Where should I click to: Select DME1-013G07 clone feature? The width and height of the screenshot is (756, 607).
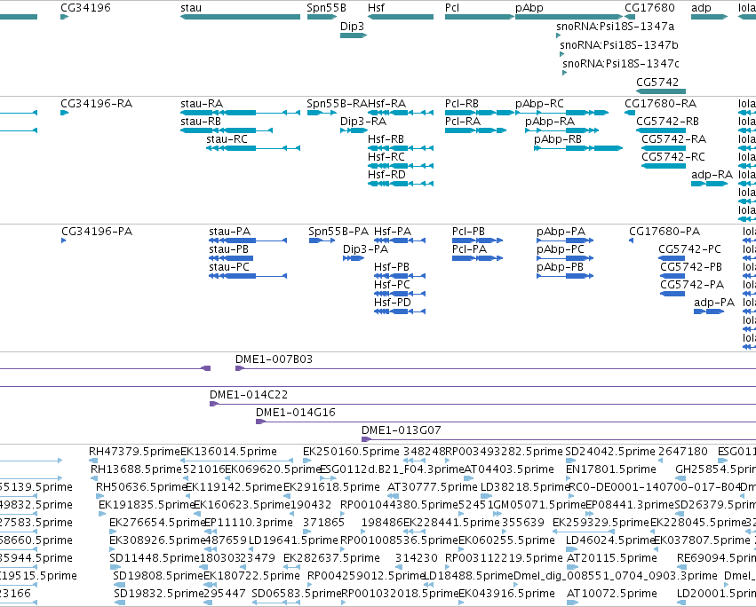pyautogui.click(x=559, y=439)
